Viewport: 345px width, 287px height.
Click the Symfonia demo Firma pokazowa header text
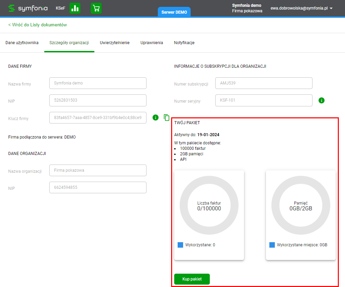point(247,8)
